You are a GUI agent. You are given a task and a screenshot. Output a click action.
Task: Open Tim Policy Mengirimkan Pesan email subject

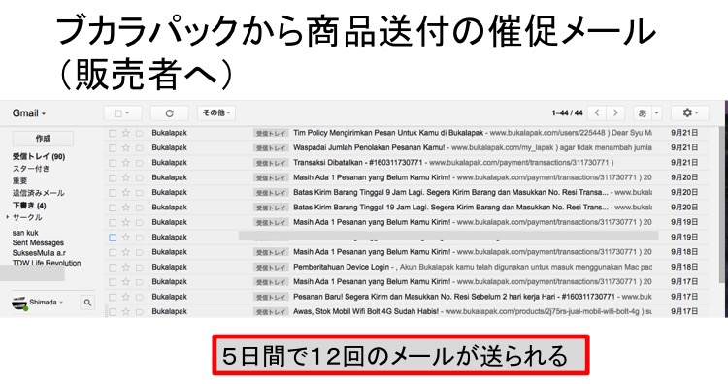coord(388,133)
